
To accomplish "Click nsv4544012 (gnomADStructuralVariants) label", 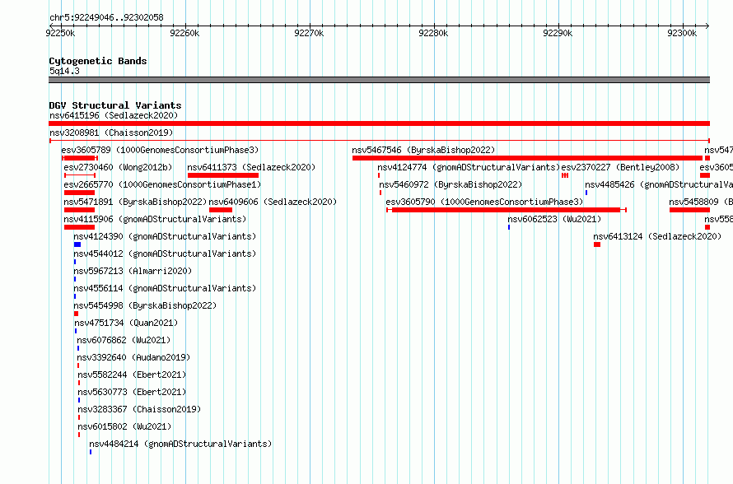I will coord(165,254).
